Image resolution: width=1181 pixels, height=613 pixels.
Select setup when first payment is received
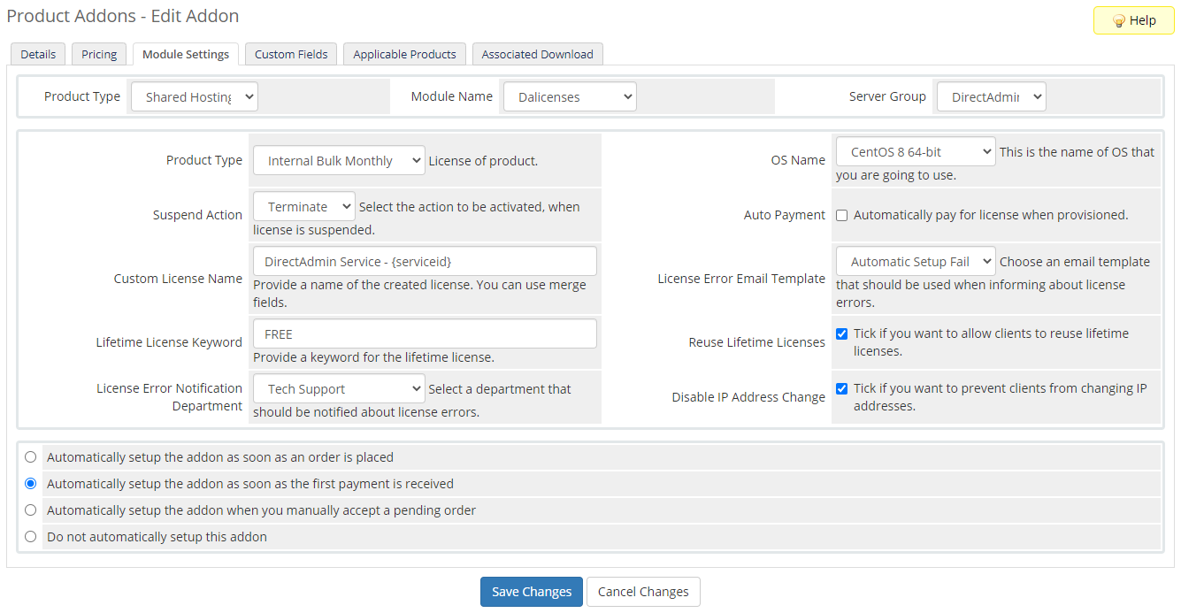point(31,484)
